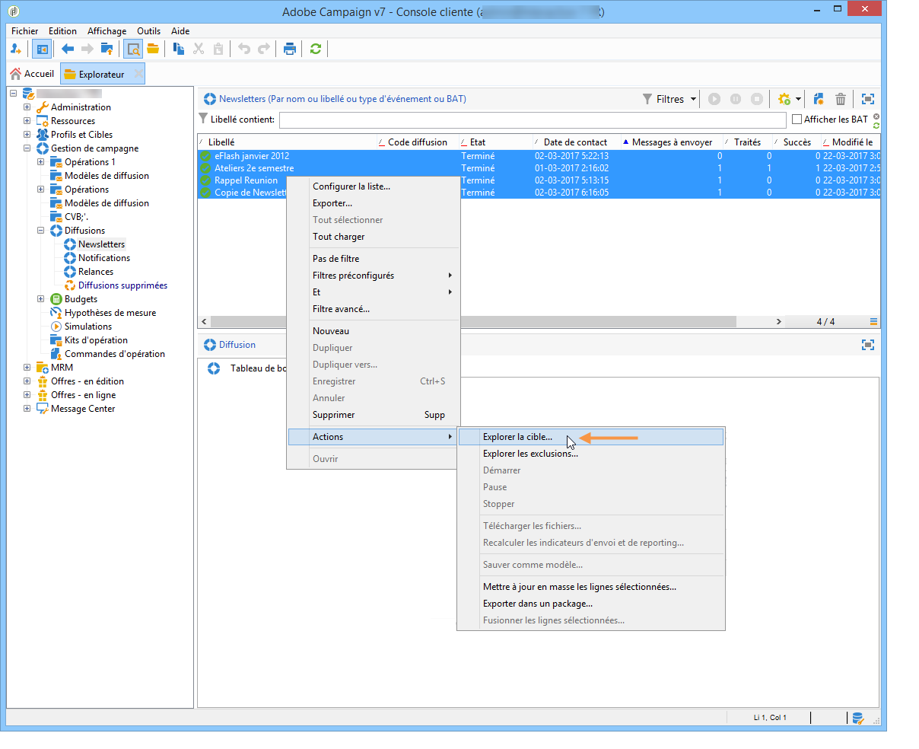Viewport: 919px width, 749px height.
Task: Click the yellow open folder toolbar icon
Action: pyautogui.click(x=153, y=49)
